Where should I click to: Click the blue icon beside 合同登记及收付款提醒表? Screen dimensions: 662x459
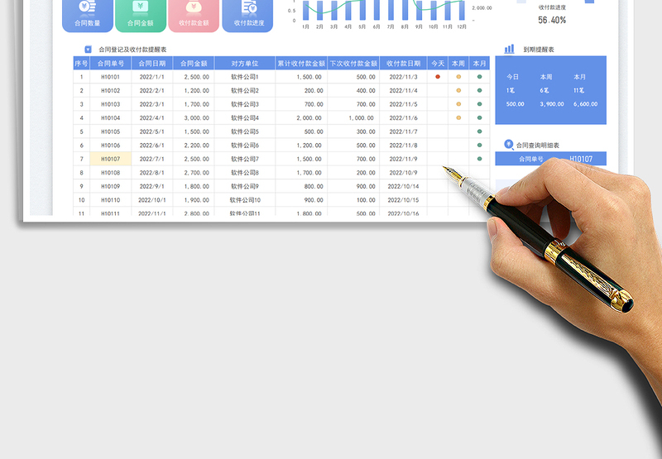(x=88, y=50)
